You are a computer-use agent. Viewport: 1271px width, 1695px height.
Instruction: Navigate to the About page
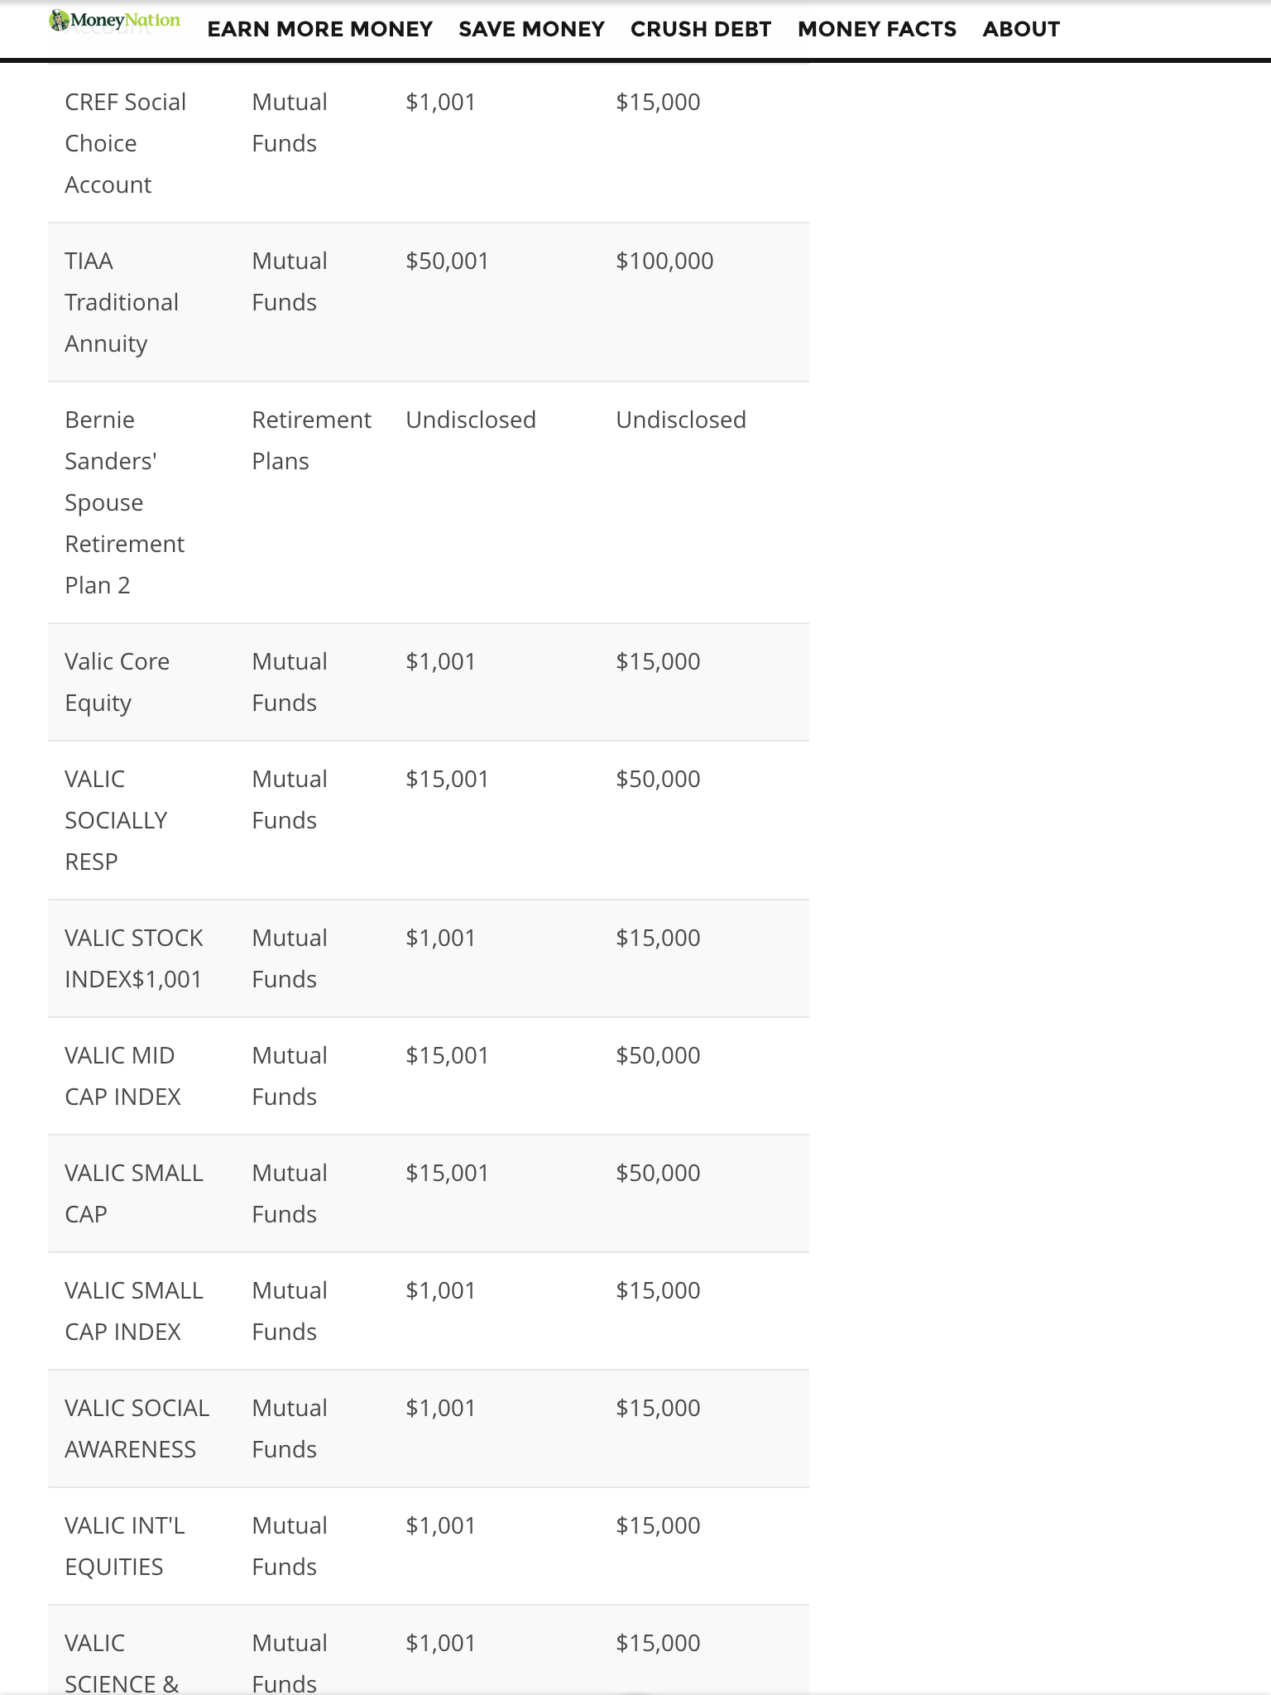coord(1021,29)
